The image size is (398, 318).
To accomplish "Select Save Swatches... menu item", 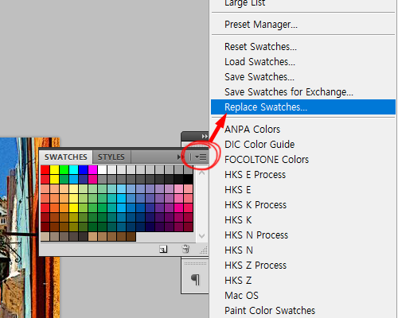I will [259, 77].
